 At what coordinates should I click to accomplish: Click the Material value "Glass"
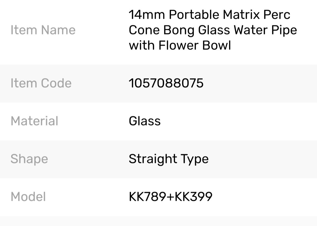pyautogui.click(x=144, y=121)
